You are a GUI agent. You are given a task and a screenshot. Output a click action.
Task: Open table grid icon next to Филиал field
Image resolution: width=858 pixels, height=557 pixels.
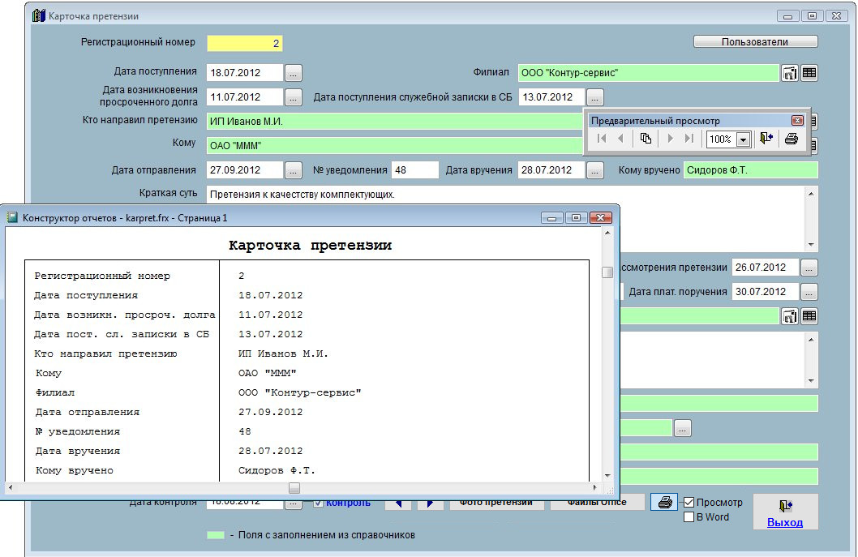click(809, 73)
